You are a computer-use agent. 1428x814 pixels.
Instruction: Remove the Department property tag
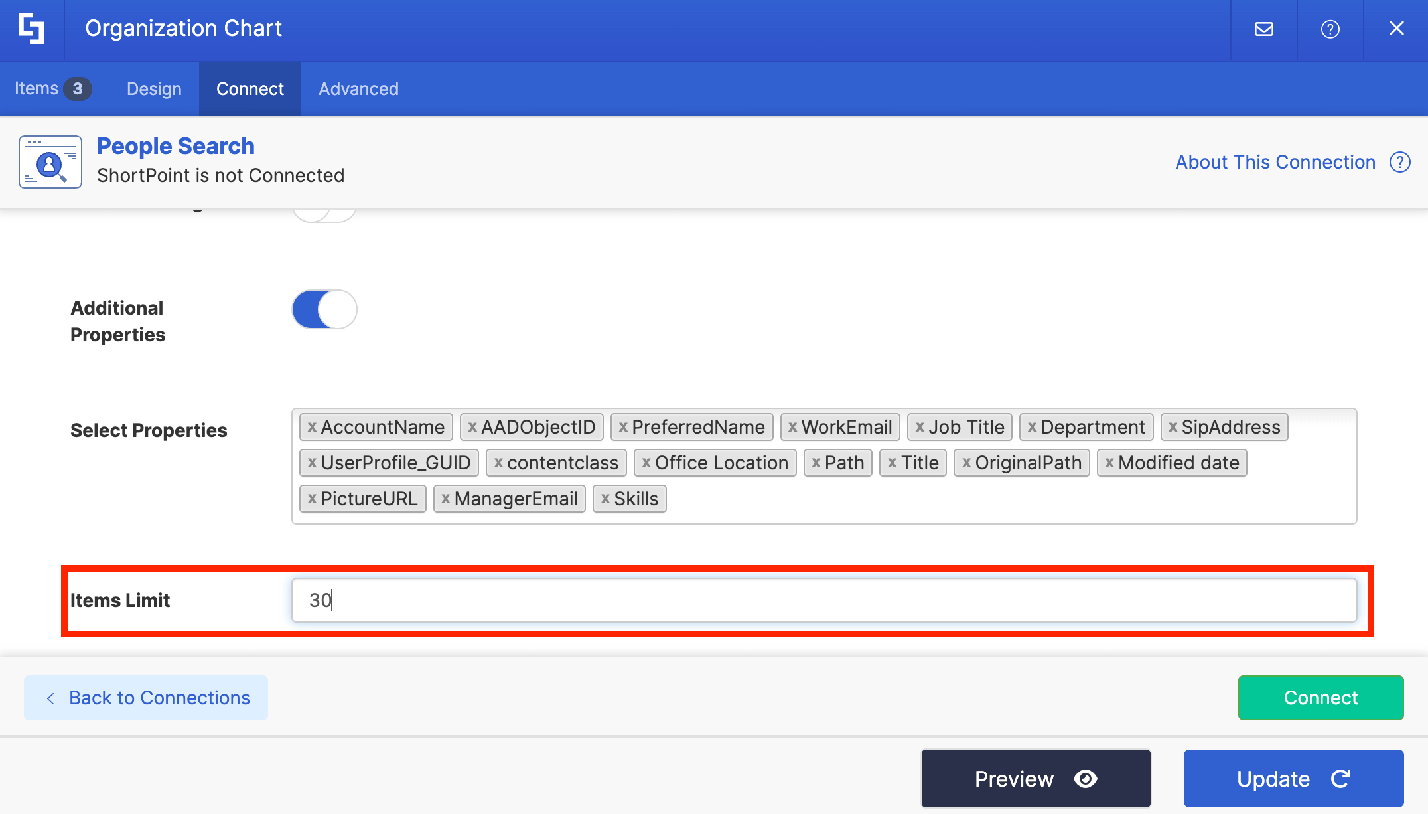(x=1032, y=428)
